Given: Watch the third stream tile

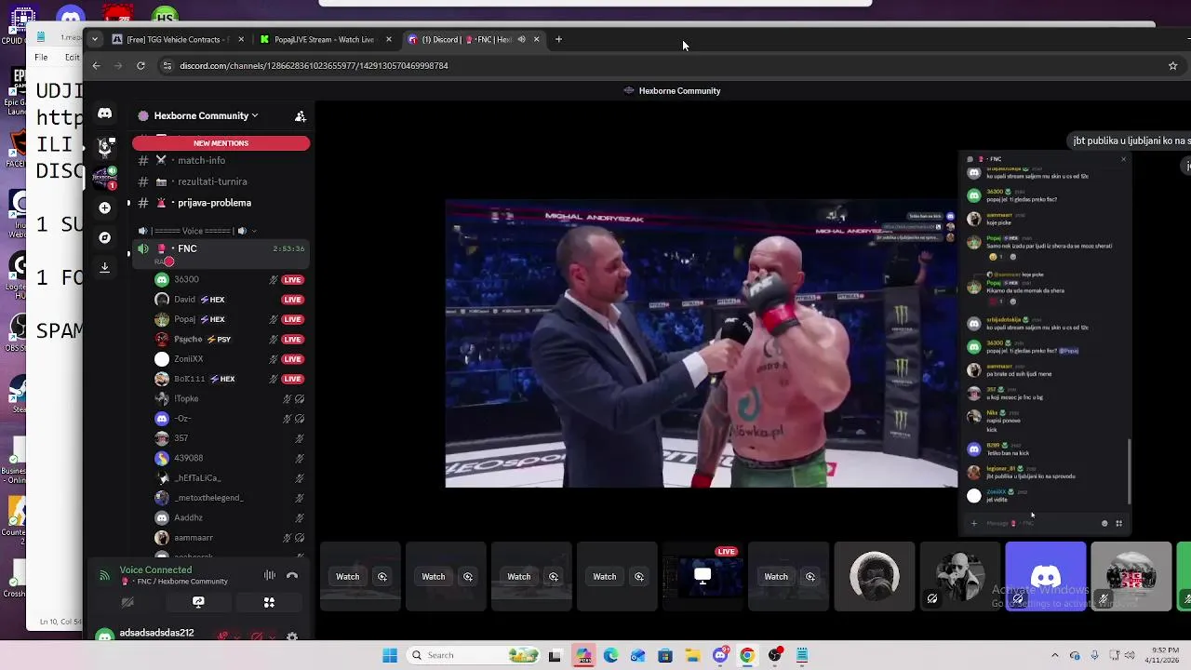Looking at the screenshot, I should [519, 577].
